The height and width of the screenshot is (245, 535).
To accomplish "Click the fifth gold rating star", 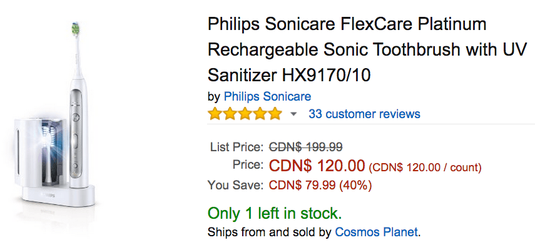I will pyautogui.click(x=275, y=114).
